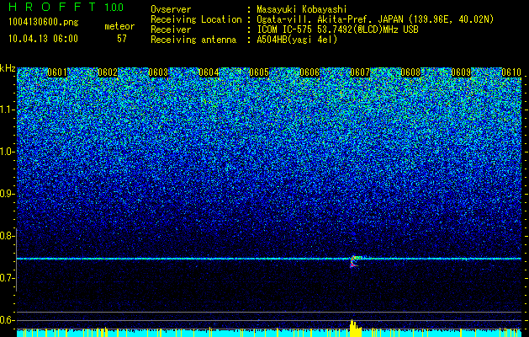529x337 pixels.
Task: Click the receiver ICOM IC-575 frequency text
Action: (x=337, y=29)
